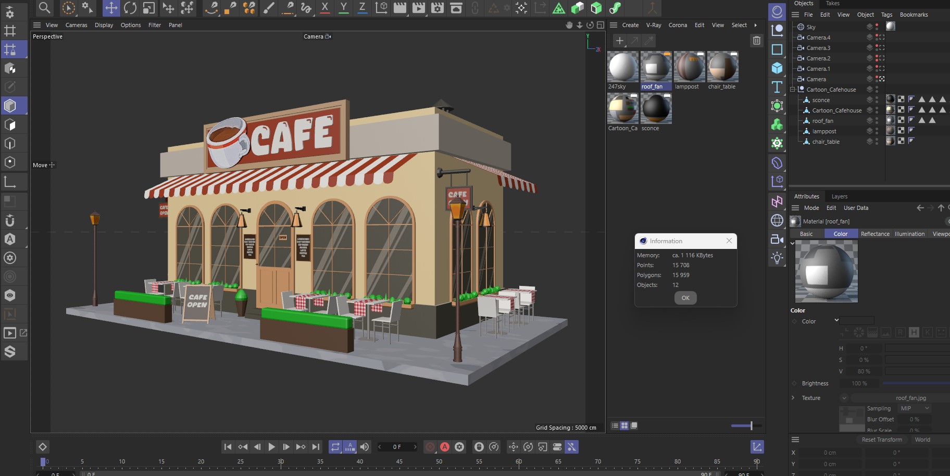The image size is (950, 476).
Task: Click the Reset Transform button
Action: 881,440
